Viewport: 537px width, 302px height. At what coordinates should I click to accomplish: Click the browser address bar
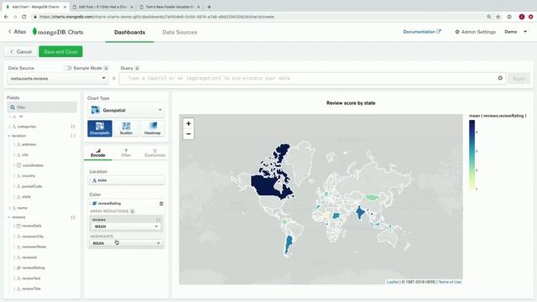pyautogui.click(x=257, y=17)
